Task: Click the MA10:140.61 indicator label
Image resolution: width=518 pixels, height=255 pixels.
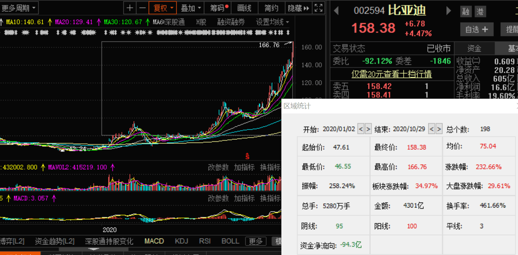Action: 25,22
